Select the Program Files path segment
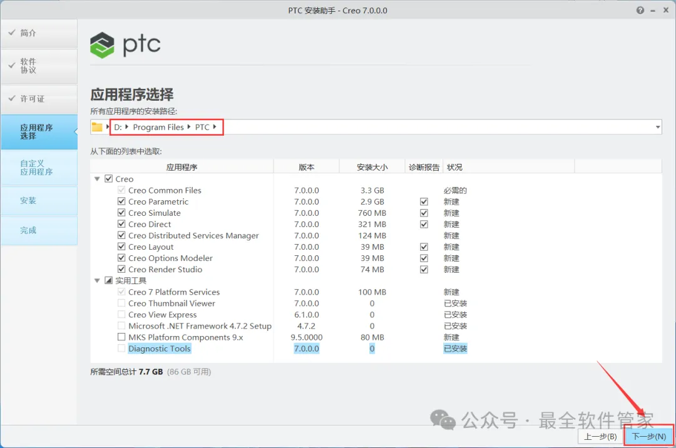The height and width of the screenshot is (448, 676). point(158,127)
